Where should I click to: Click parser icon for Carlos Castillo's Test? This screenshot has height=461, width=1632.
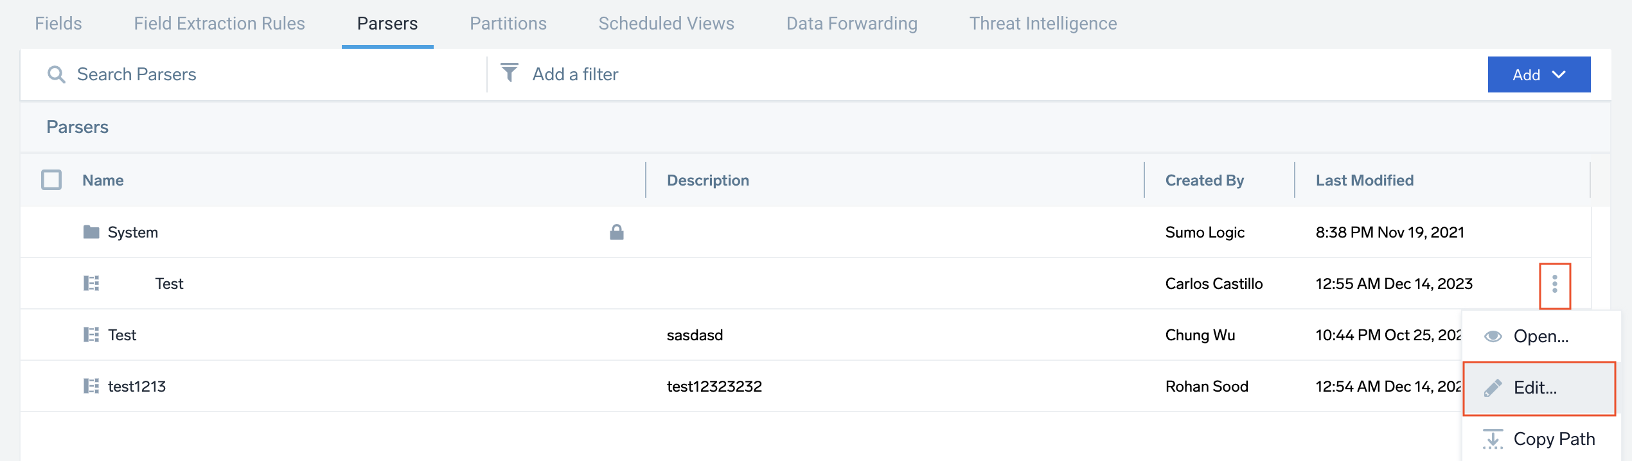click(x=91, y=283)
